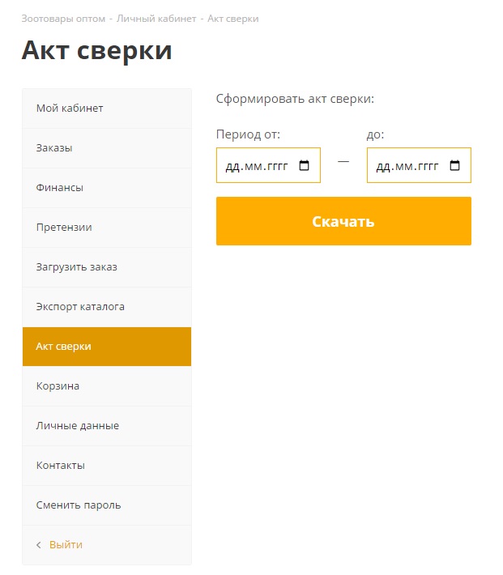Click the Акт сверки breadcrumb text

pos(233,19)
